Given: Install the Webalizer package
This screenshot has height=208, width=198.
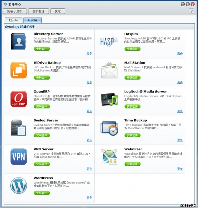Looking at the screenshot, I should click(132, 164).
